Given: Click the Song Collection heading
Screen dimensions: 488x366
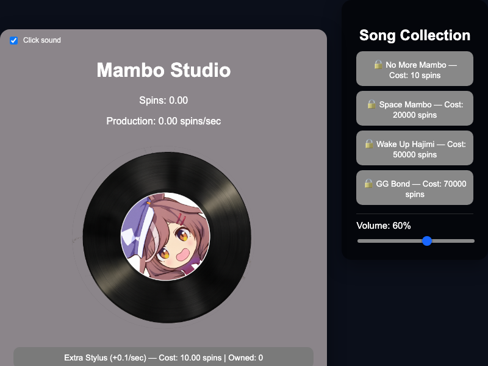Looking at the screenshot, I should 415,35.
